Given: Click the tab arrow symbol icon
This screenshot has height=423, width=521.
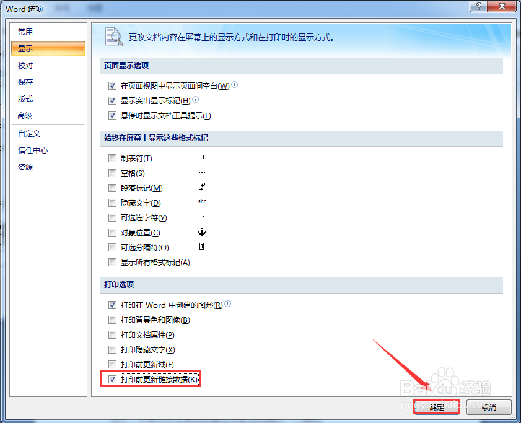Looking at the screenshot, I should coord(202,157).
